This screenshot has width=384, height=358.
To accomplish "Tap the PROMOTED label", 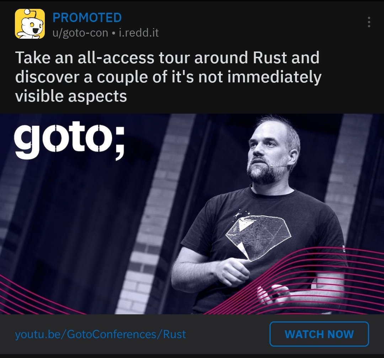I will [87, 18].
